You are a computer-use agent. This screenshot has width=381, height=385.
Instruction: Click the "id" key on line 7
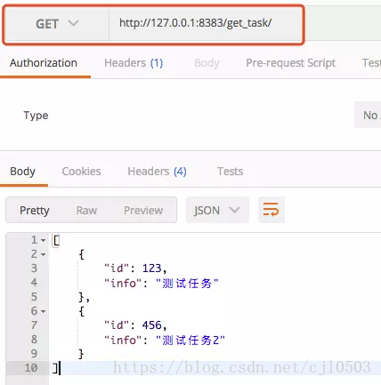tap(118, 325)
